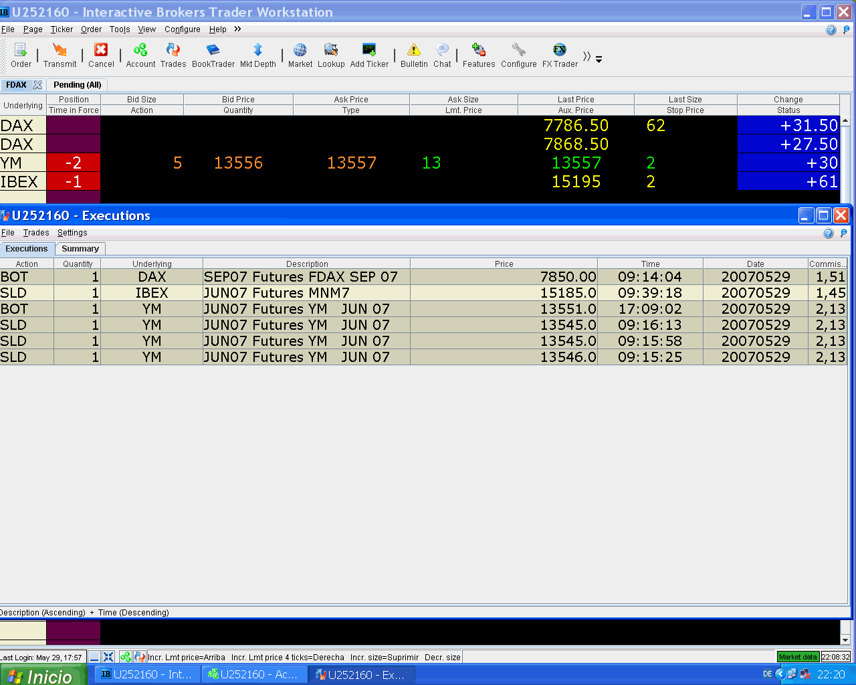856x685 pixels.
Task: Sort executions by Time column header
Action: click(651, 264)
